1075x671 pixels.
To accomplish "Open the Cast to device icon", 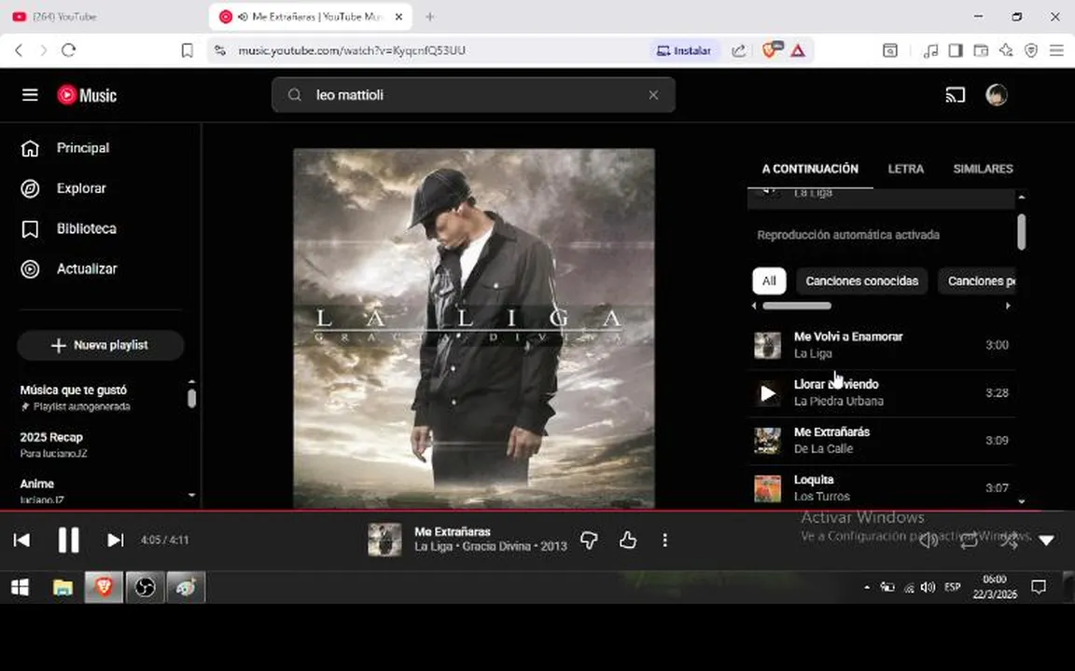I will [955, 95].
